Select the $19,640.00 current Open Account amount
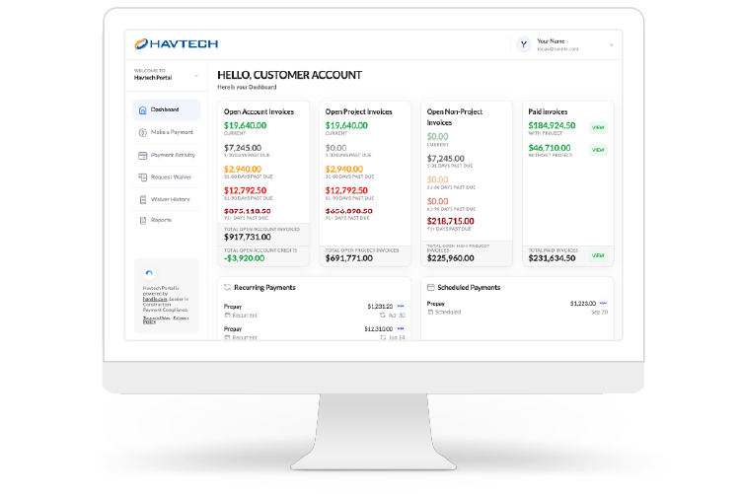The width and height of the screenshot is (741, 494). (x=245, y=126)
